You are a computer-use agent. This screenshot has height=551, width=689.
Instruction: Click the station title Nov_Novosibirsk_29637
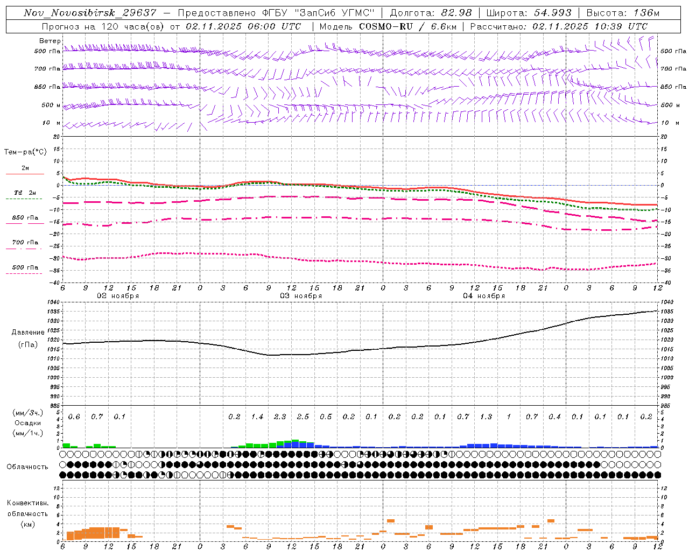point(90,13)
